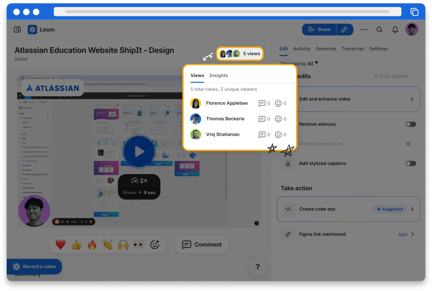The image size is (432, 291).
Task: React with the eyes emoji
Action: pos(139,244)
